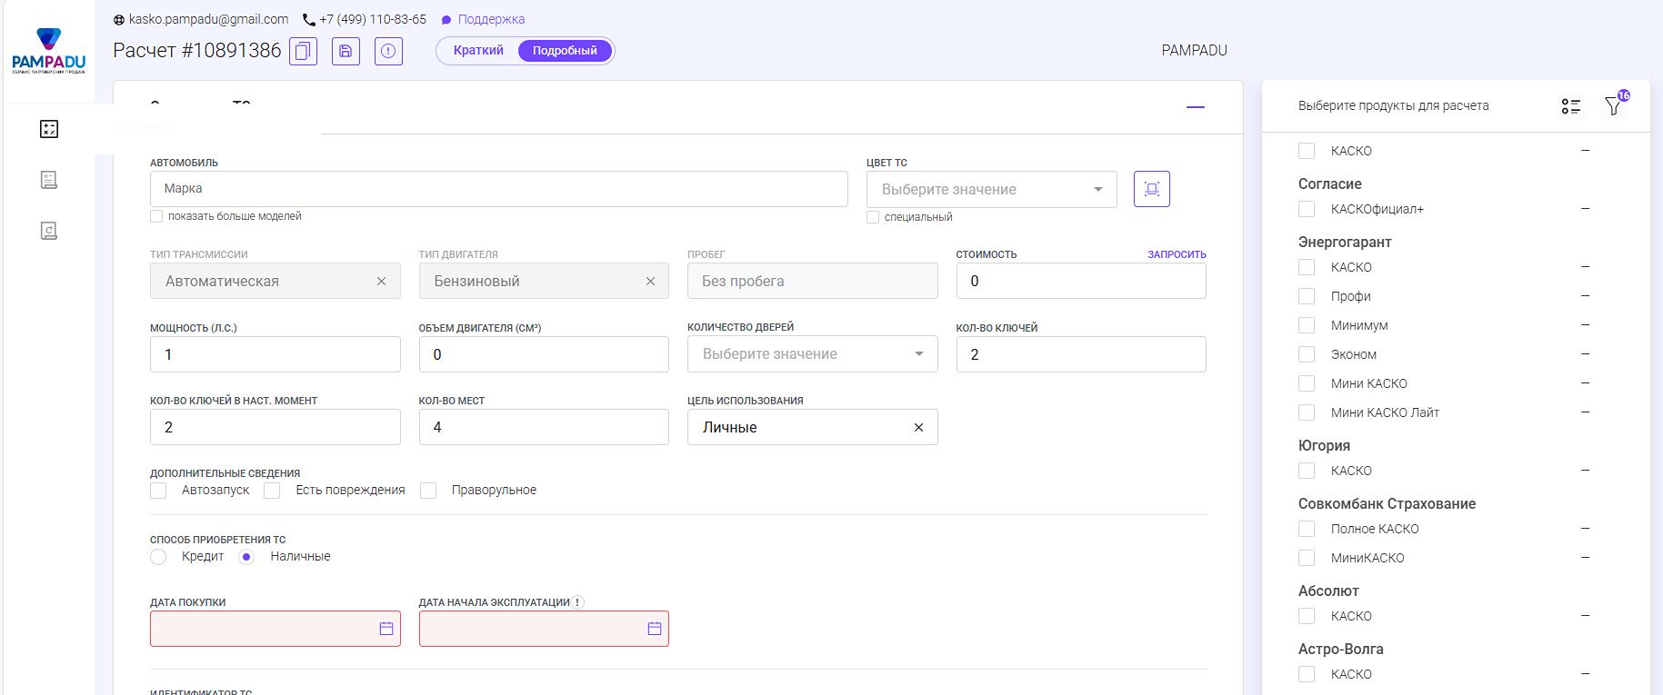1663x695 pixels.
Task: Enable the Автозапуск checkbox
Action: click(159, 491)
